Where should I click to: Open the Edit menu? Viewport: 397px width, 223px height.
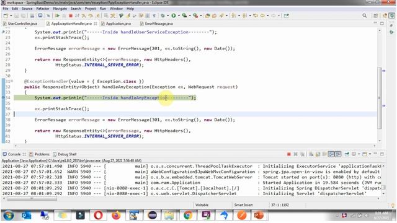click(15, 9)
